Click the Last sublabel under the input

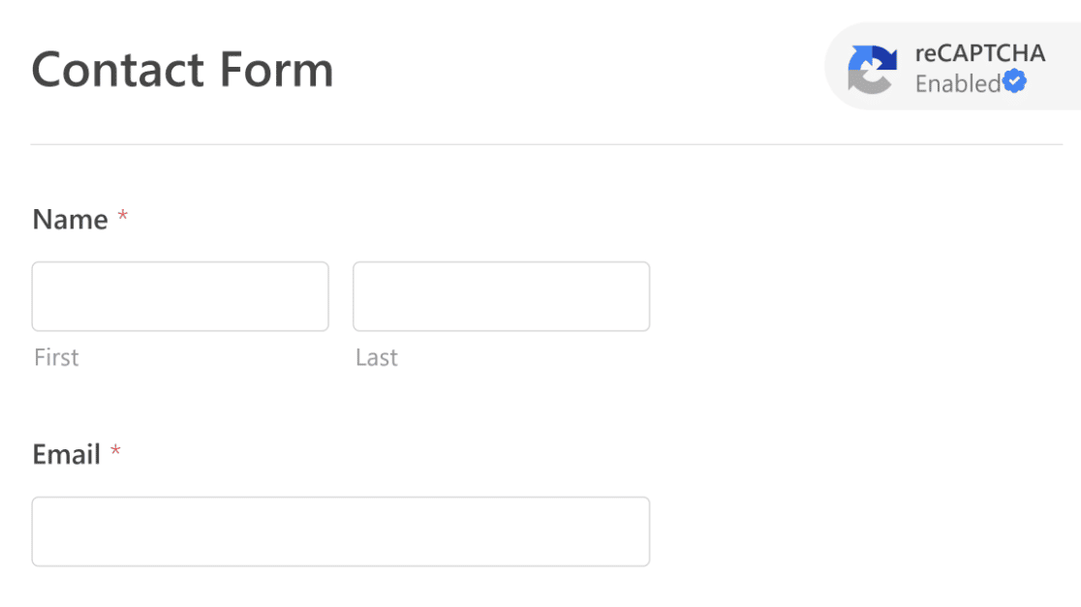pos(377,357)
